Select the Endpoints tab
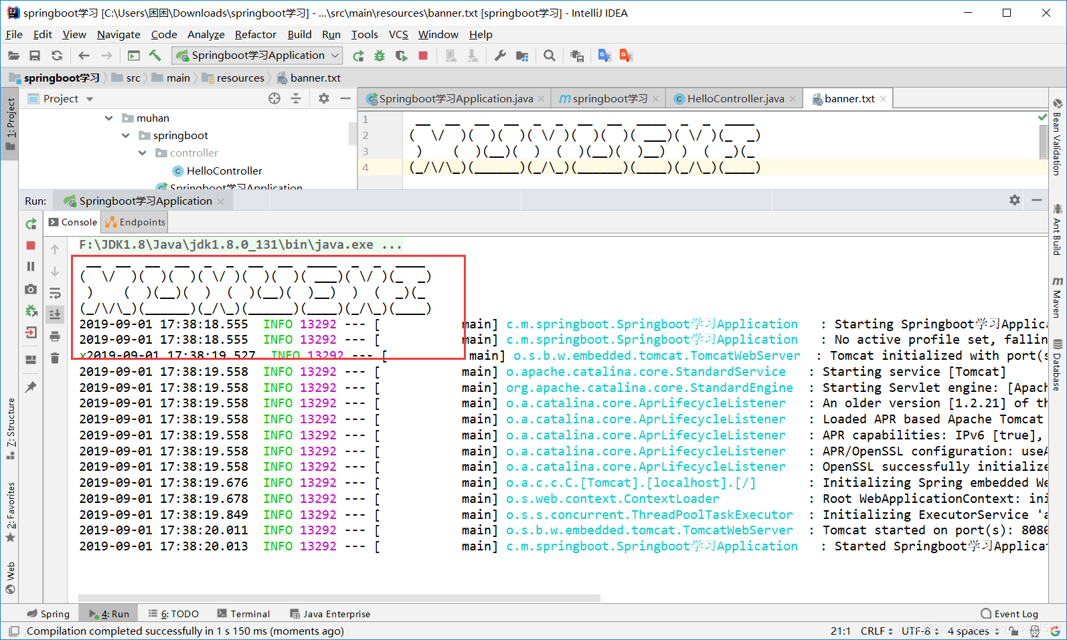This screenshot has height=640, width=1067. pos(135,223)
